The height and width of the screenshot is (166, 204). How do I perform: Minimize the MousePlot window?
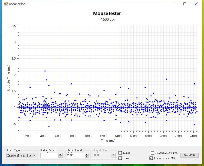tap(173, 4)
